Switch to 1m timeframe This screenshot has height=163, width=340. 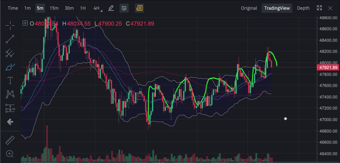[x=27, y=8]
